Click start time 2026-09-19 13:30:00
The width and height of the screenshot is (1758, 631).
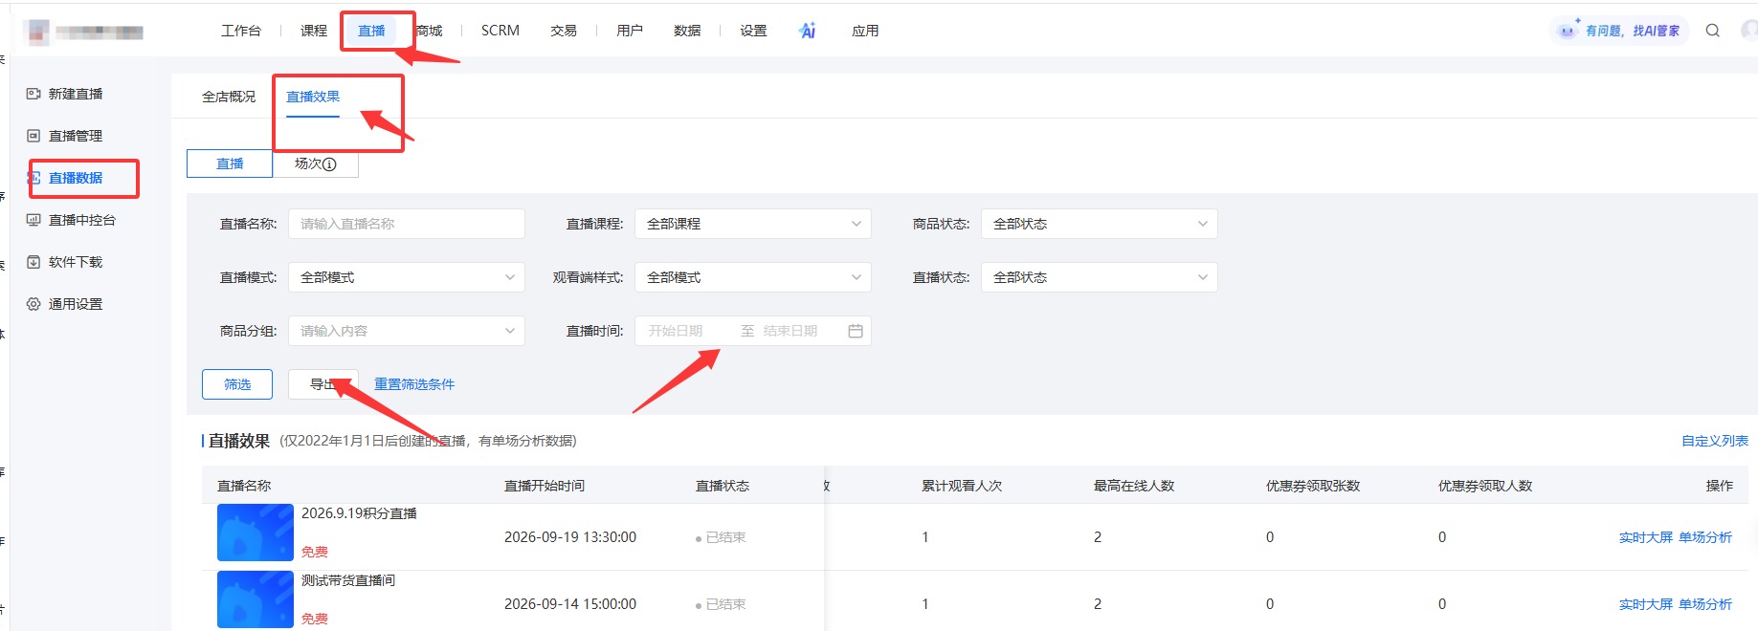(570, 537)
